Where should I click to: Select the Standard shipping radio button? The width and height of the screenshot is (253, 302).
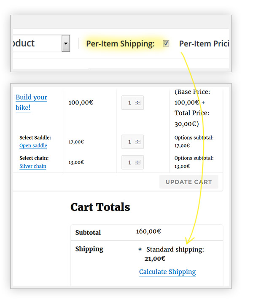pos(140,249)
